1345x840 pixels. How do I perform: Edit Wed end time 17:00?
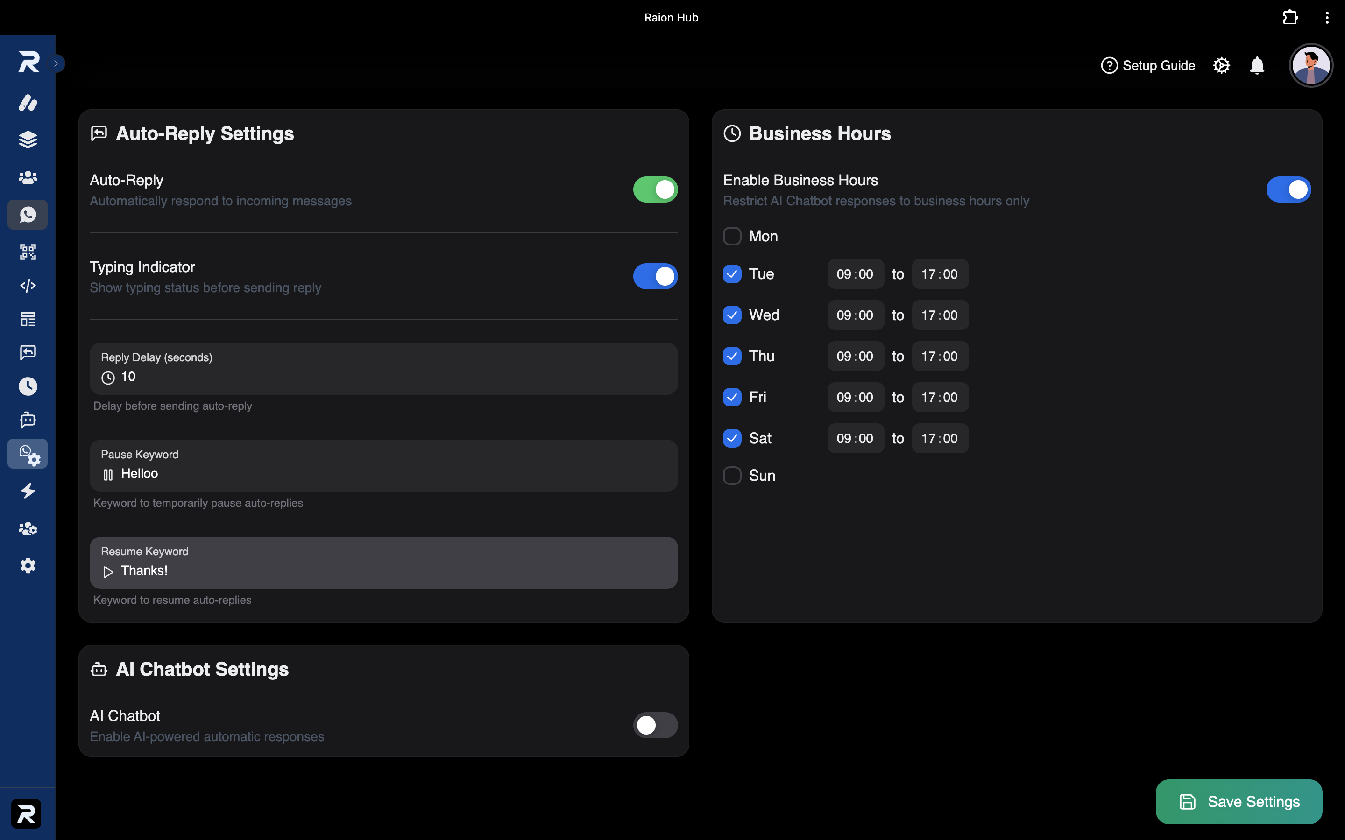(940, 315)
